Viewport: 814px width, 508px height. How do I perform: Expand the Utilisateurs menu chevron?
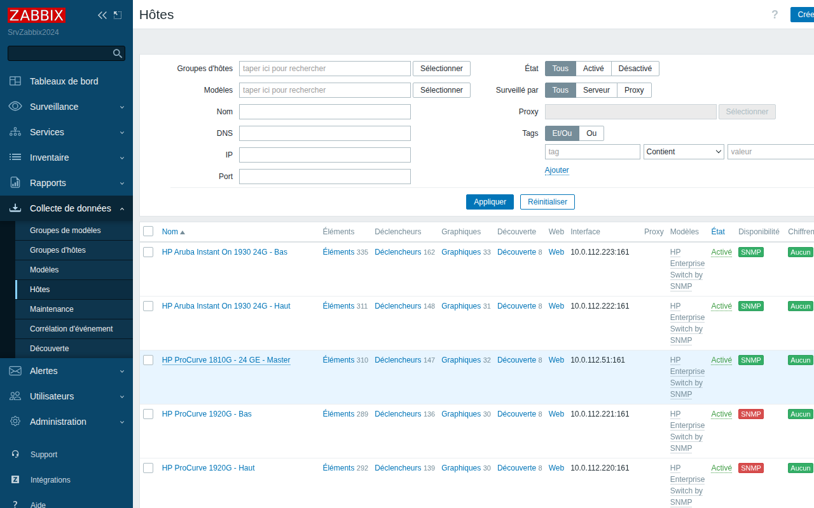122,396
